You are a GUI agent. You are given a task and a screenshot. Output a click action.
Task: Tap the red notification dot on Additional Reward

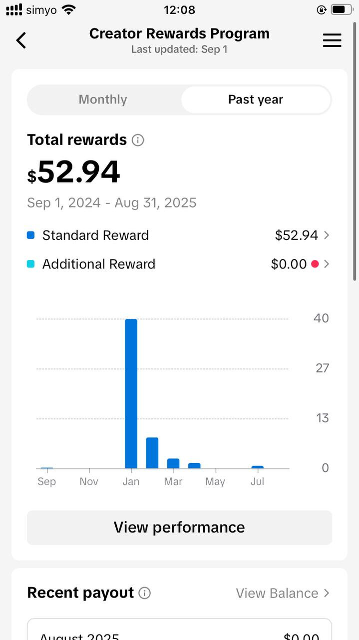pyautogui.click(x=315, y=264)
